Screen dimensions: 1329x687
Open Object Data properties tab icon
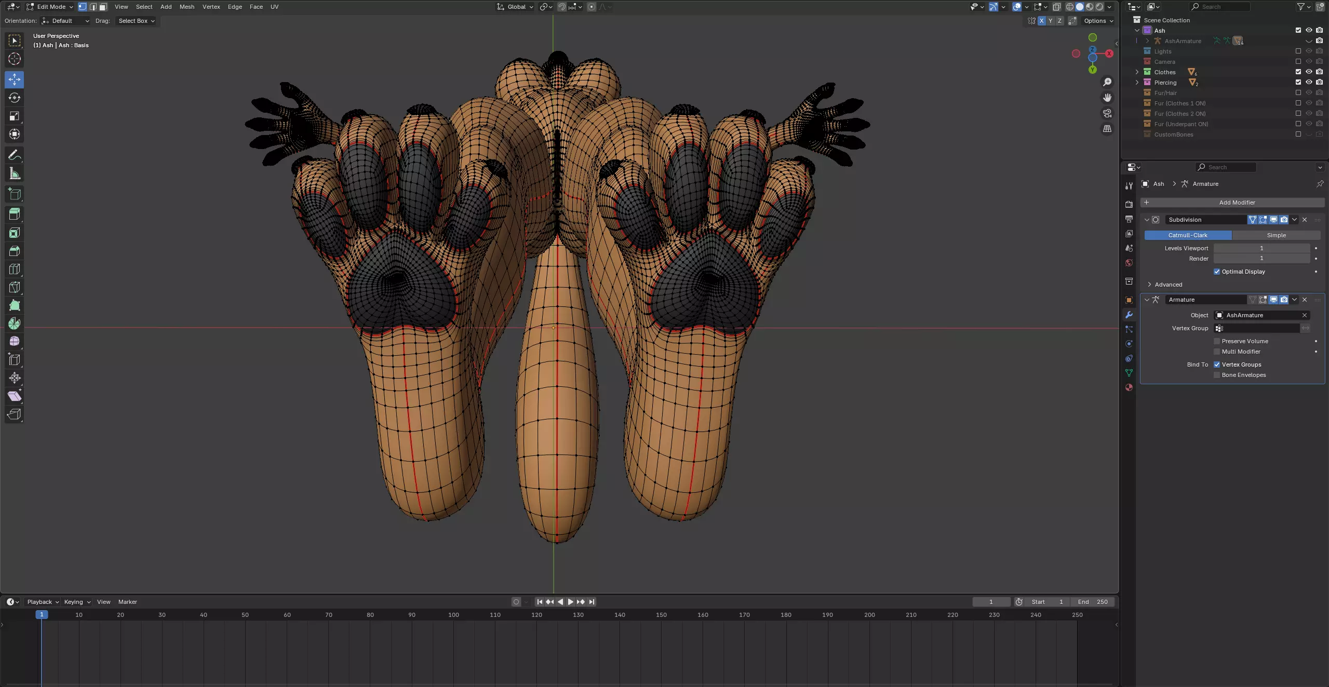click(1129, 373)
